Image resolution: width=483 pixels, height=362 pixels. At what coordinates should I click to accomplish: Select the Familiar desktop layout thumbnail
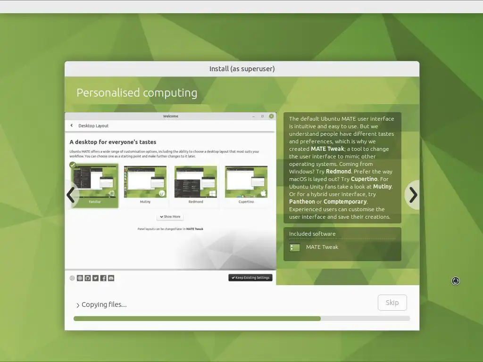(x=94, y=185)
